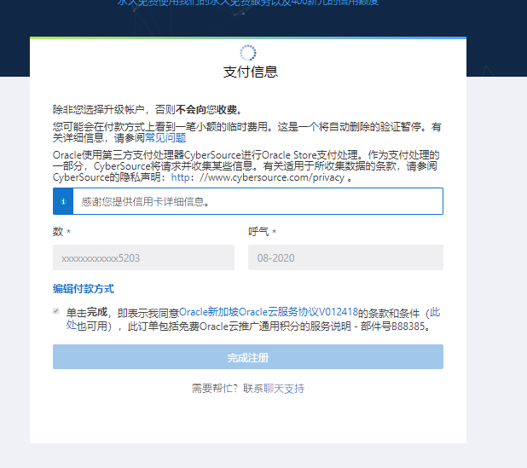Click the 呼气 field label
Viewport: 527px width, 468px height.
tap(258, 232)
